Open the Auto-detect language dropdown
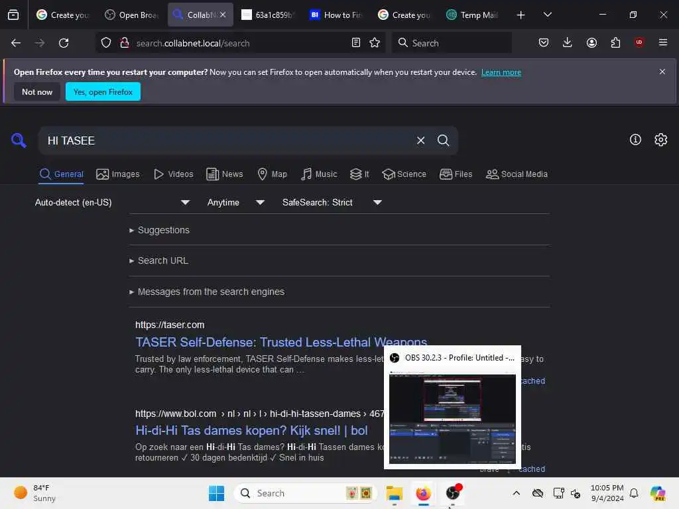The image size is (679, 509). click(112, 202)
